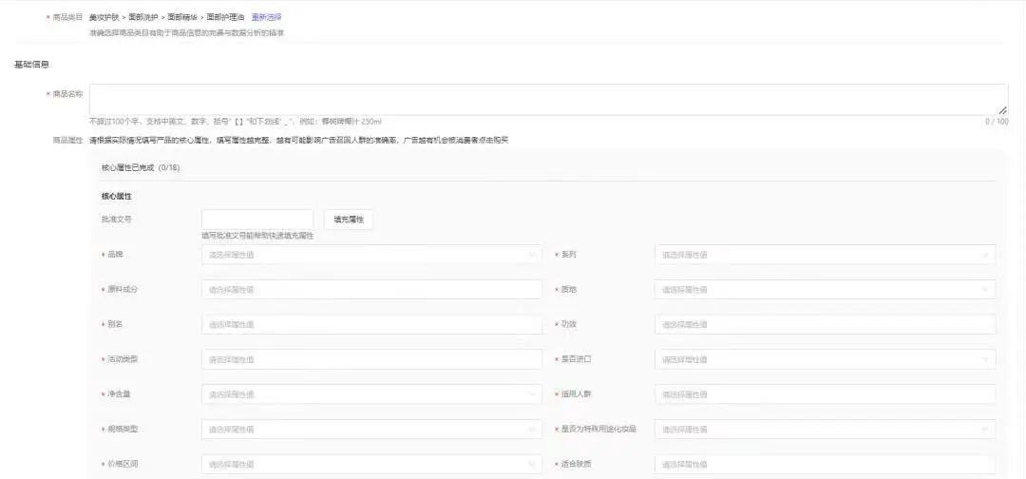The image size is (1026, 479).
Task: Select the 功效 attribute field
Action: (824, 325)
